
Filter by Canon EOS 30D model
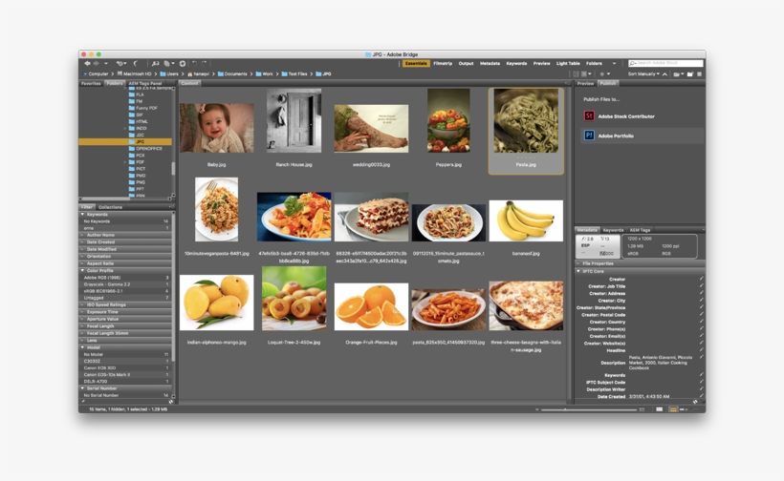coord(125,367)
